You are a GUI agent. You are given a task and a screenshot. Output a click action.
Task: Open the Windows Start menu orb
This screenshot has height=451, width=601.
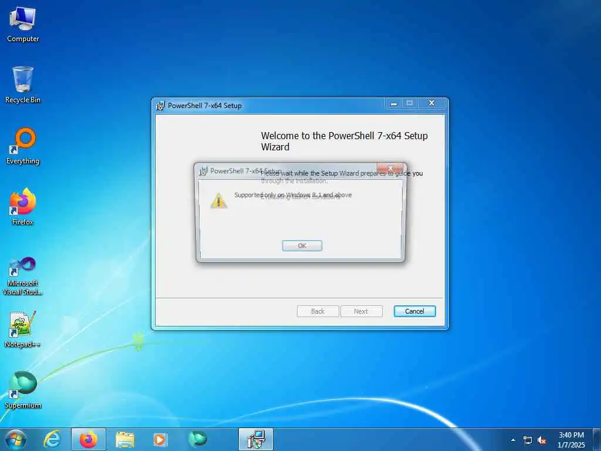[16, 439]
